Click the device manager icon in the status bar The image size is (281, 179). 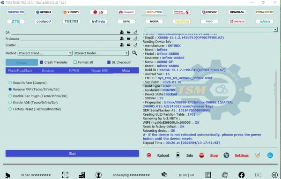coord(82,175)
